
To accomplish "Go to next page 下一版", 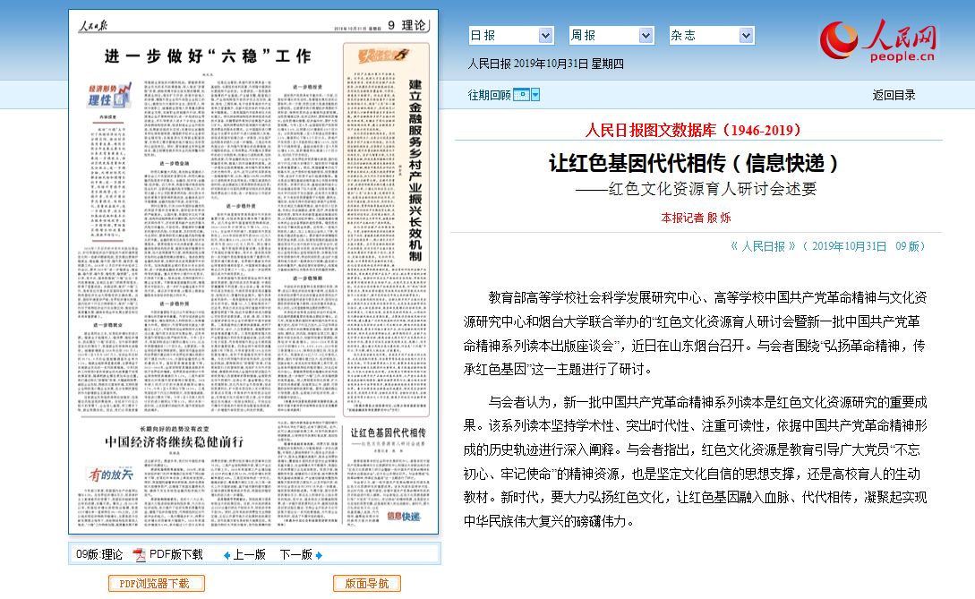I will coord(295,555).
